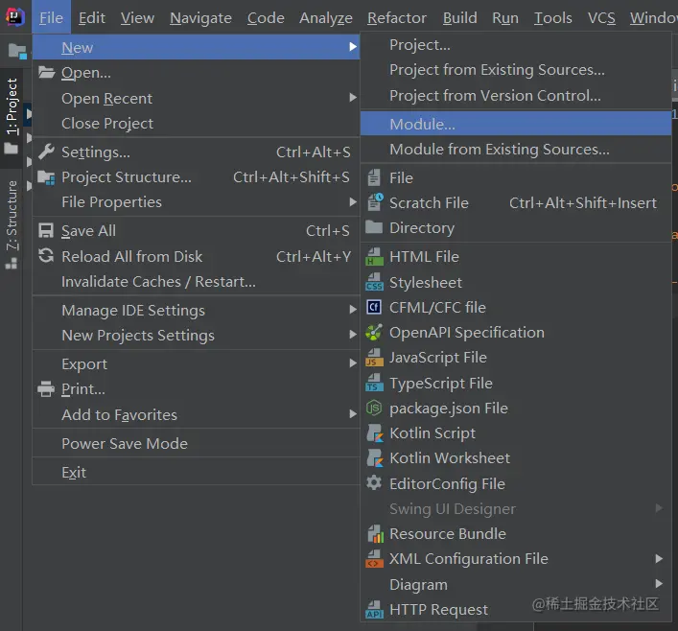Expand the File Properties submenu arrow
This screenshot has width=678, height=631.
click(x=353, y=202)
